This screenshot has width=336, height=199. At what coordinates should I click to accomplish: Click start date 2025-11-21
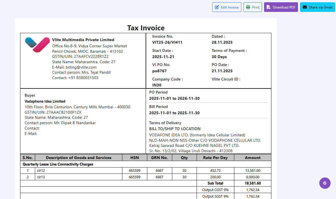pyautogui.click(x=163, y=57)
